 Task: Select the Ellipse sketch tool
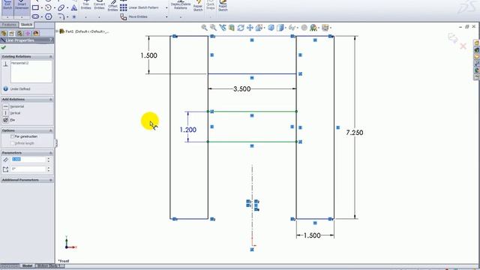tap(61, 7)
